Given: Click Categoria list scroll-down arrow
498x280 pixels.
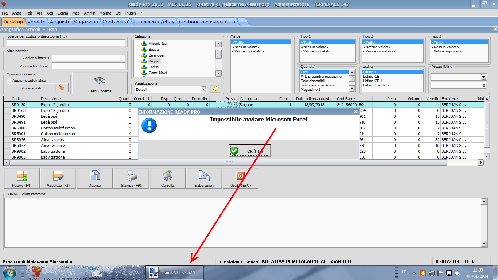Looking at the screenshot, I should pos(218,73).
